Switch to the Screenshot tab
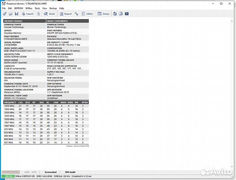This screenshot has height=180, width=236. point(51,172)
